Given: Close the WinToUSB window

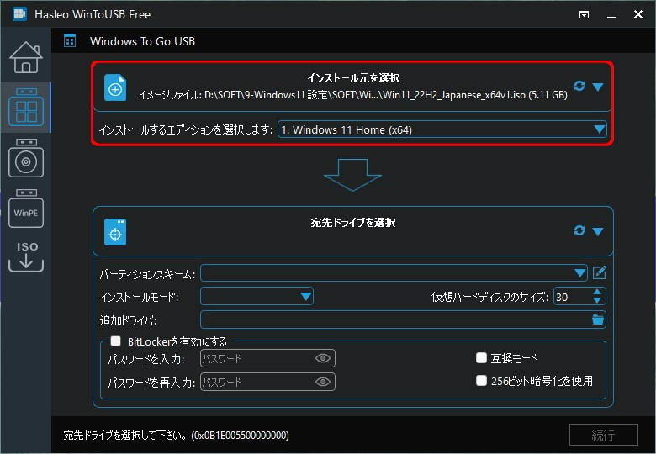Looking at the screenshot, I should pos(638,14).
